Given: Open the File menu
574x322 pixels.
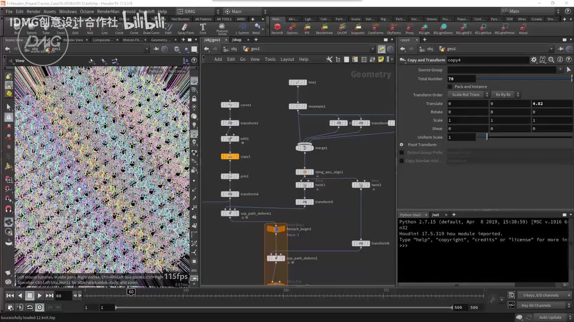Looking at the screenshot, I should tap(9, 12).
